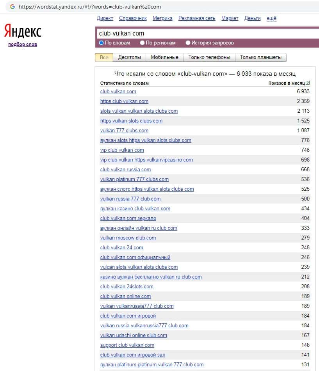This screenshot has height=371, width=319.
Task: Open 'club vulkan com игровой зал' keyword
Action: pyautogui.click(x=133, y=355)
